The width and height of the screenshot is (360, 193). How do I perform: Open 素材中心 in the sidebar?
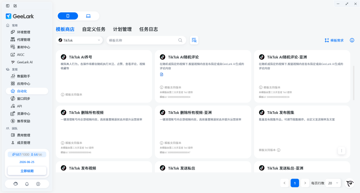tap(27, 47)
